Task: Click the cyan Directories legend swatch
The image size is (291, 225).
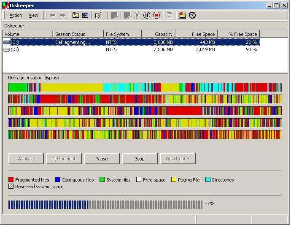Action: tap(208, 180)
